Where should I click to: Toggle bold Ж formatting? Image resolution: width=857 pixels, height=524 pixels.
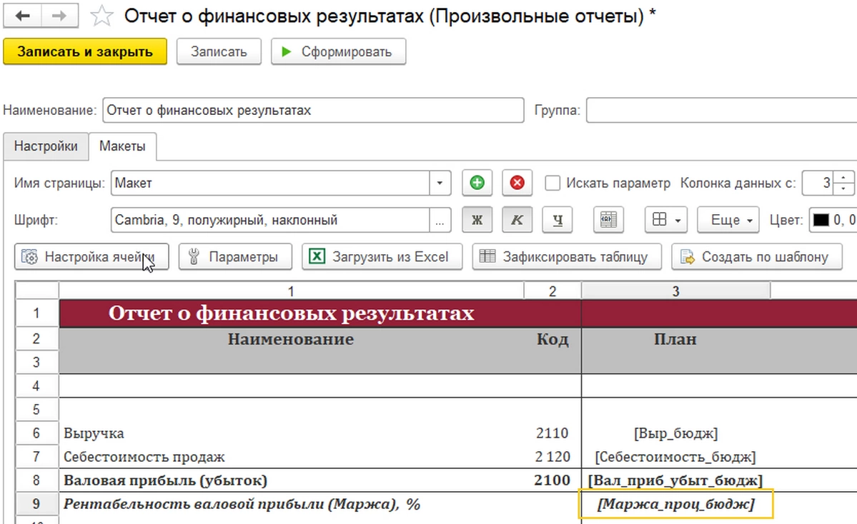point(477,220)
